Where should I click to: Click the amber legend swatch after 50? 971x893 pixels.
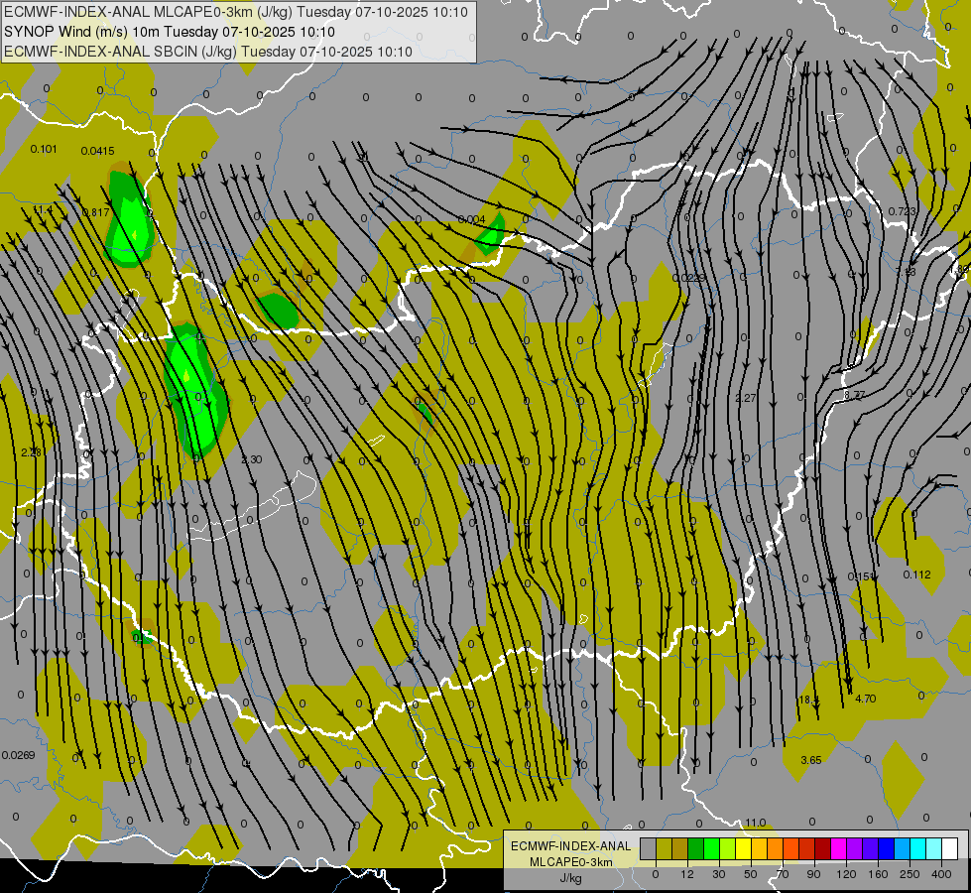click(759, 849)
